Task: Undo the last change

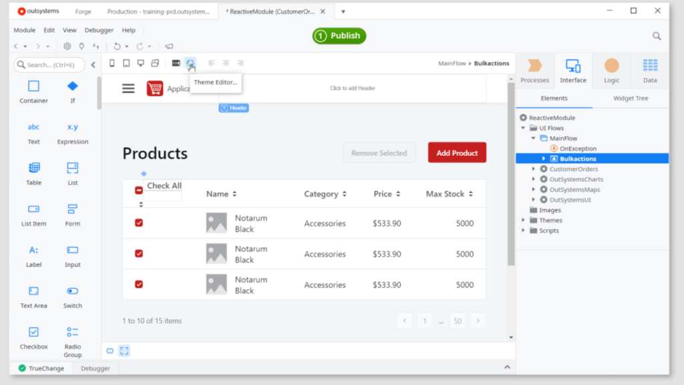Action: pyautogui.click(x=117, y=46)
